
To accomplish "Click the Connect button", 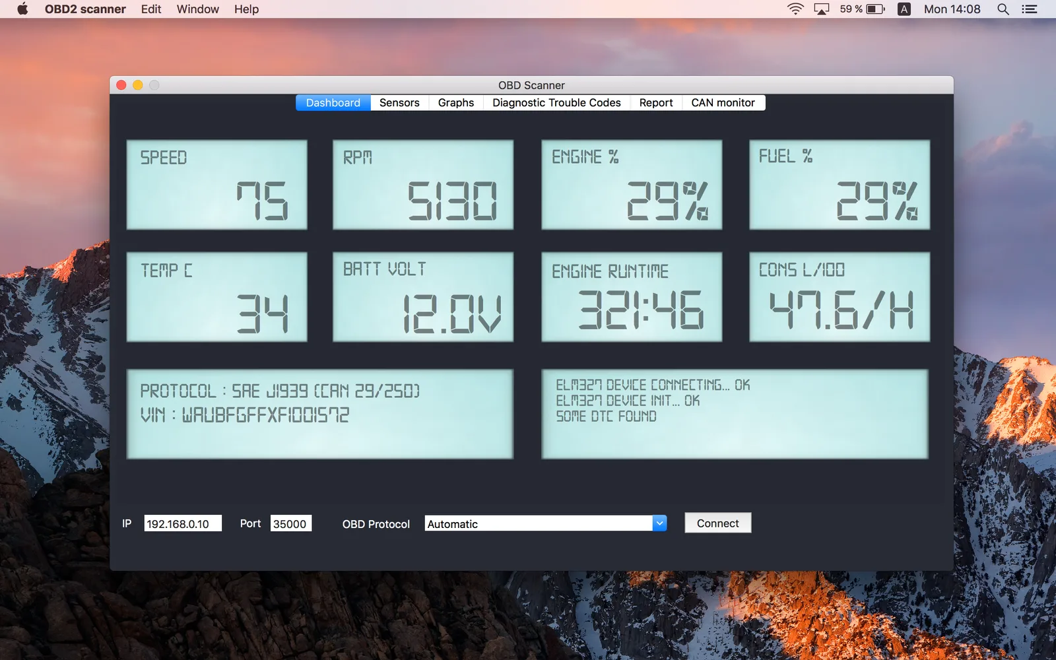I will [717, 523].
